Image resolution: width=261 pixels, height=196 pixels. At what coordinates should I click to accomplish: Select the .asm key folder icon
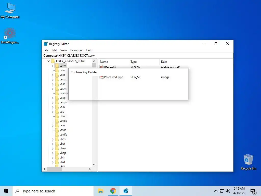57,89
